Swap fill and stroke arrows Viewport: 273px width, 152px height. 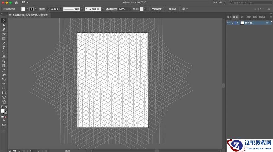pyautogui.click(x=6, y=107)
